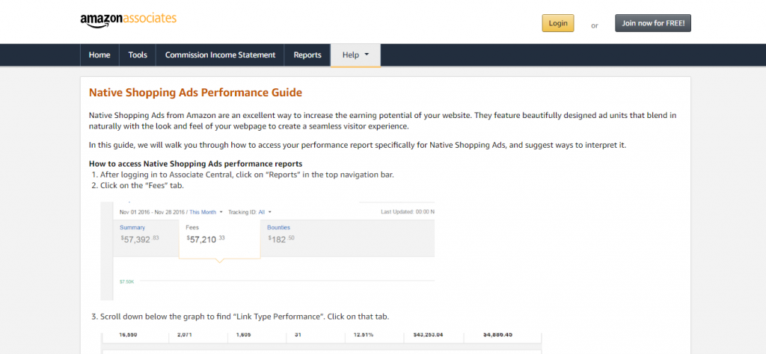This screenshot has width=766, height=354.
Task: Click the Last Updated timestamp in report
Action: point(407,212)
